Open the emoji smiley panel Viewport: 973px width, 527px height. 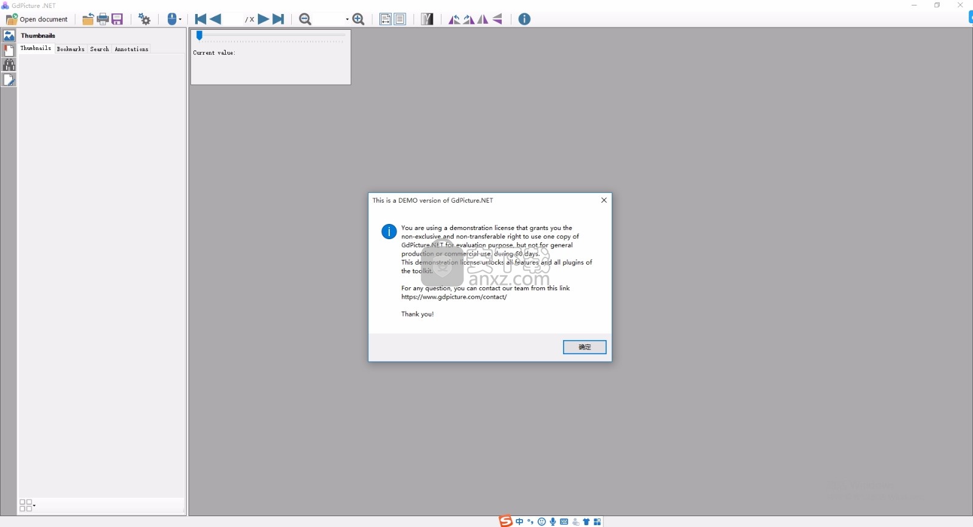tap(542, 522)
